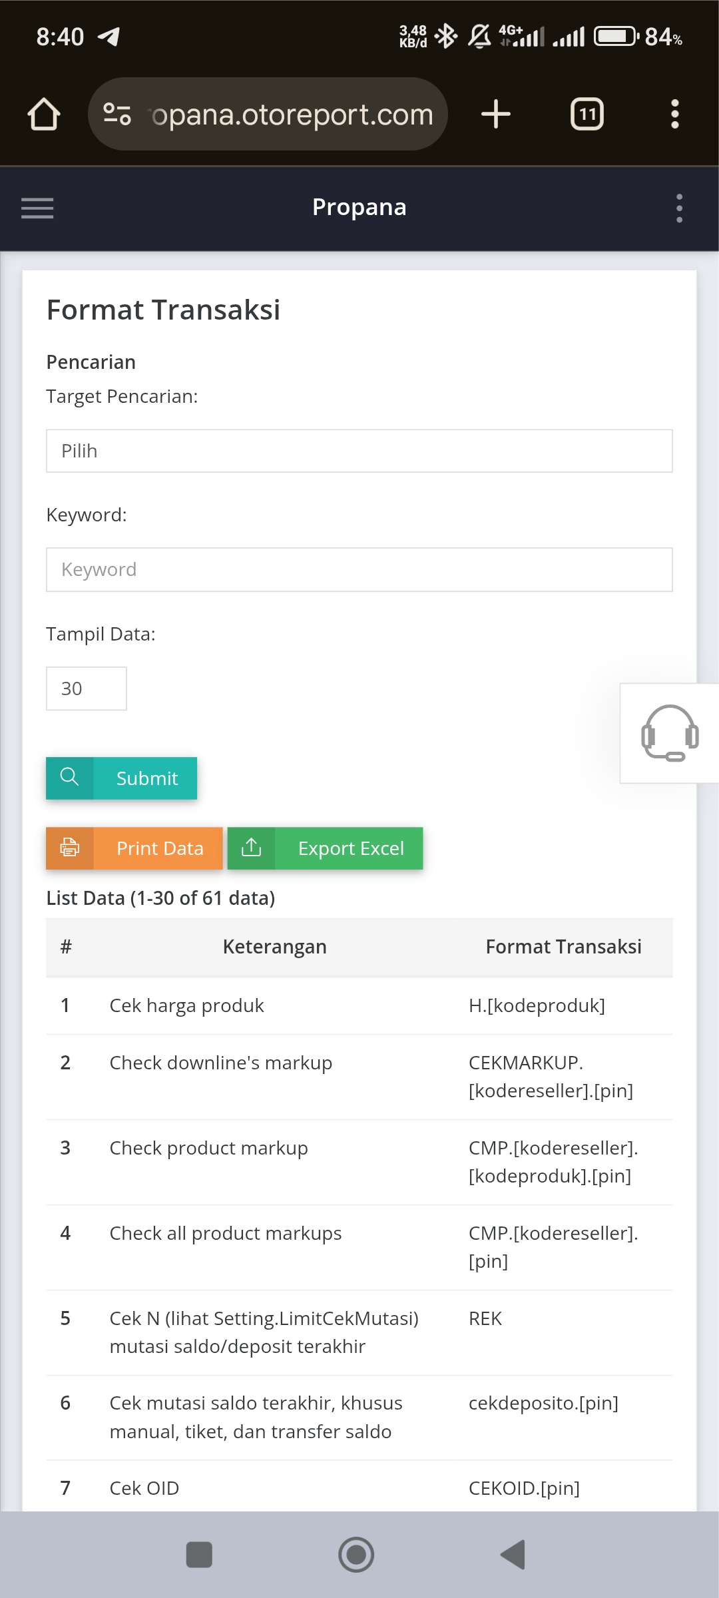Show the 11 open tabs switcher

pos(587,114)
